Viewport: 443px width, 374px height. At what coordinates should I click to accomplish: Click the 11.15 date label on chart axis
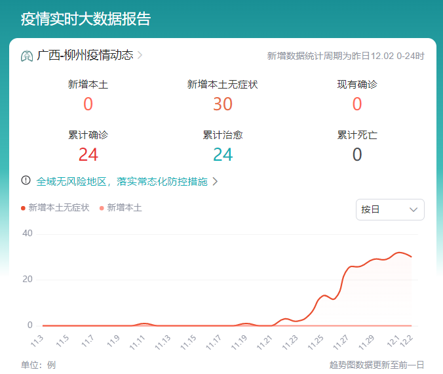click(x=188, y=343)
